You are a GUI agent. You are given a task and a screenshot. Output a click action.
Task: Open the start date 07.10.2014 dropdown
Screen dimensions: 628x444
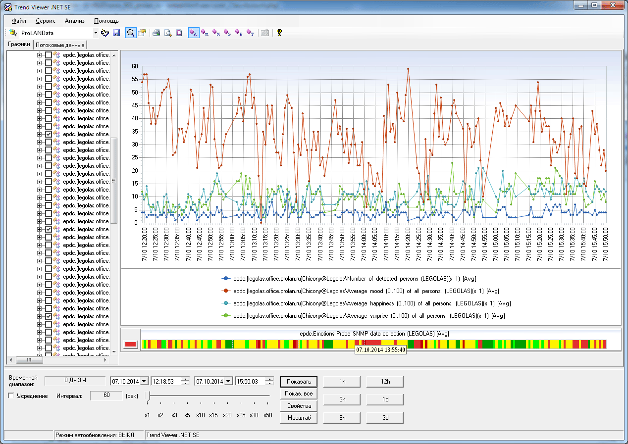click(144, 381)
